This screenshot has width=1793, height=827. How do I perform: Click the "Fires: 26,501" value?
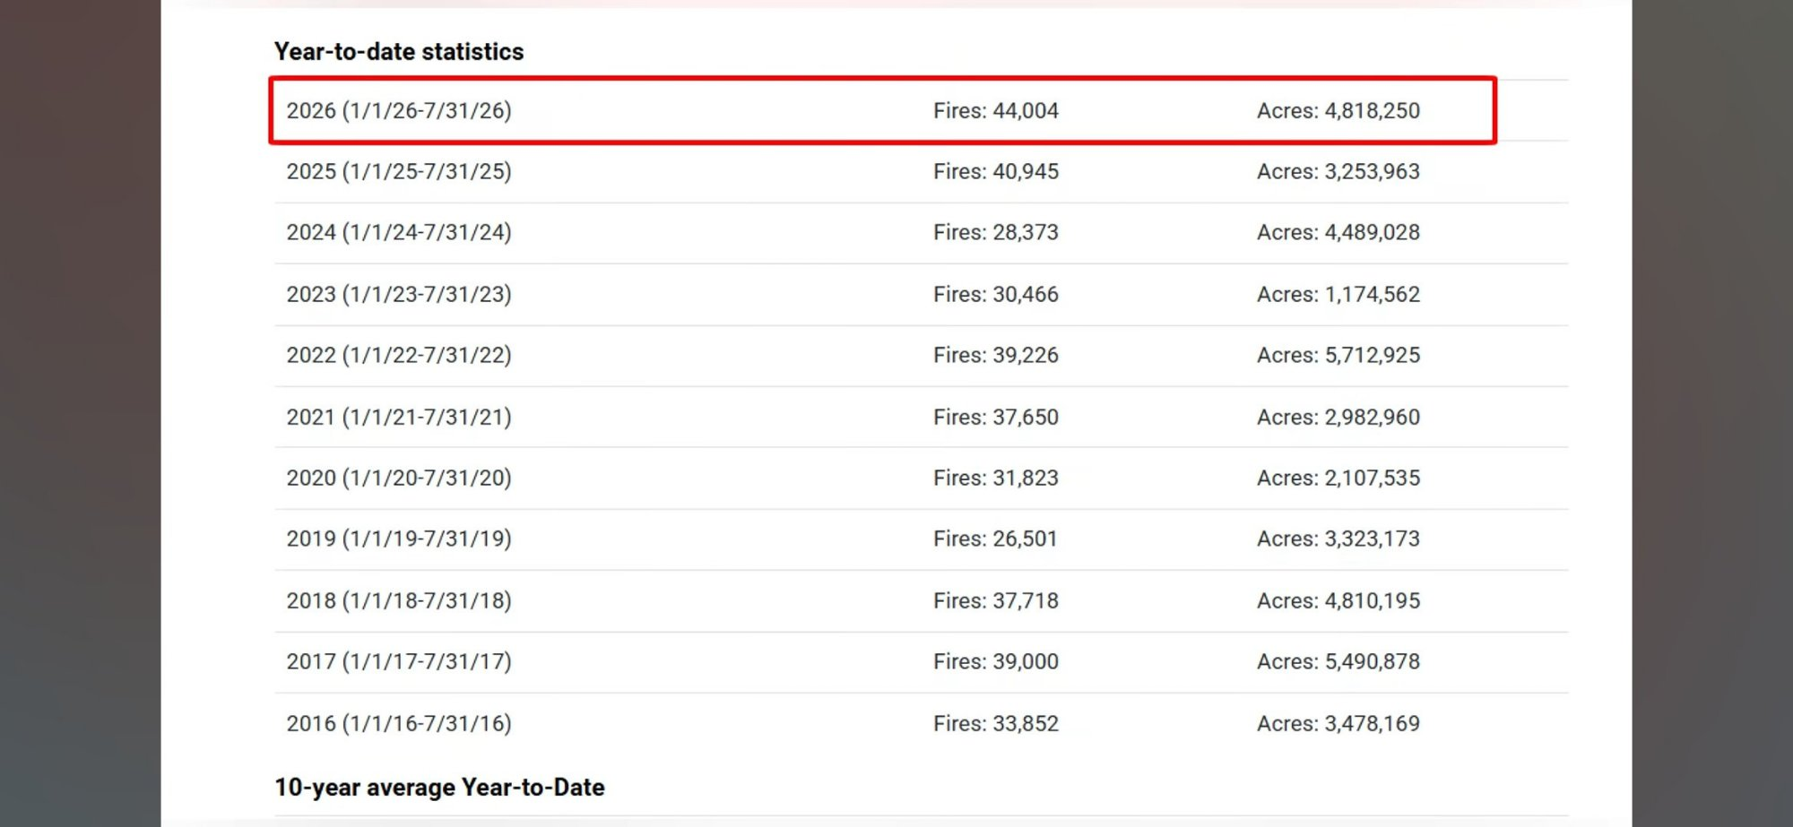pyautogui.click(x=995, y=538)
